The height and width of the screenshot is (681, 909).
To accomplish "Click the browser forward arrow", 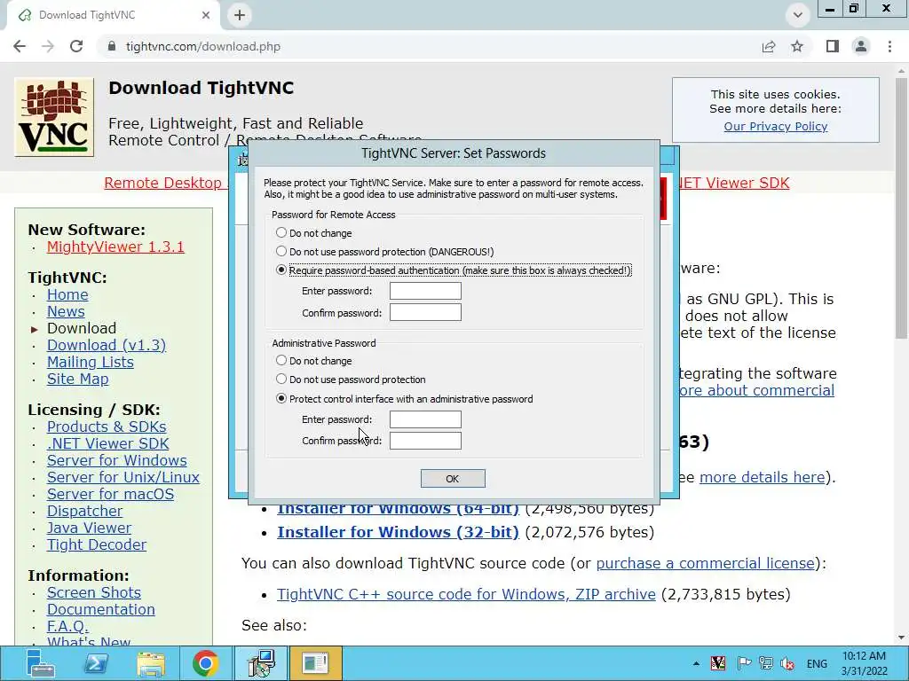I will [48, 46].
